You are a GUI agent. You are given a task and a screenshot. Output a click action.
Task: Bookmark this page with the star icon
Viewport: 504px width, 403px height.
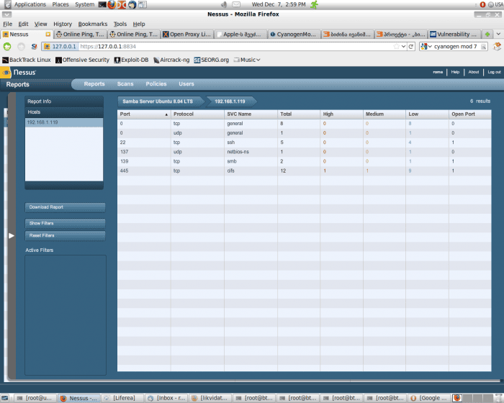396,47
